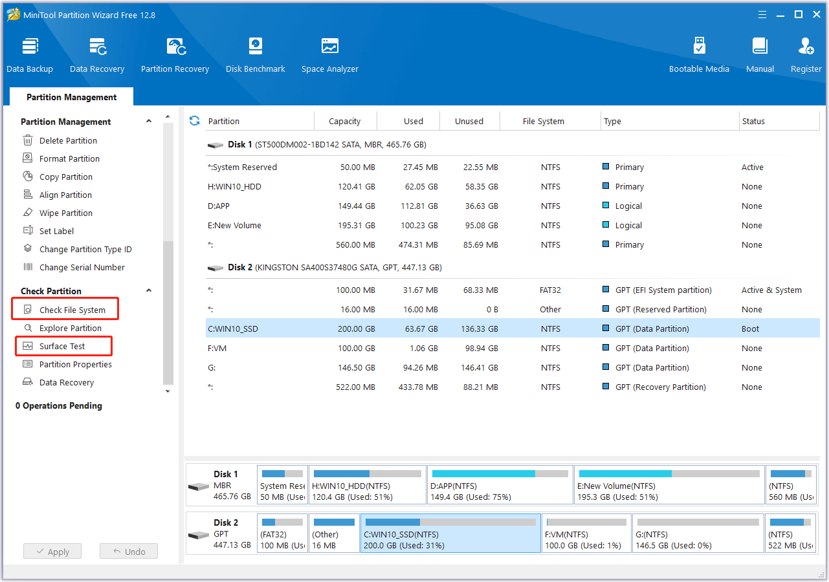Select the Align Partition label
The width and height of the screenshot is (829, 582).
point(66,195)
